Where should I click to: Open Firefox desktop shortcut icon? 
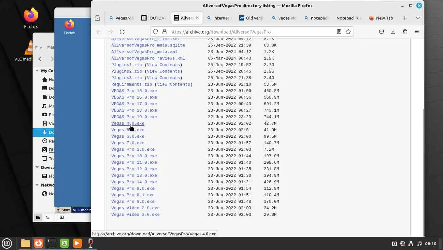tap(31, 19)
